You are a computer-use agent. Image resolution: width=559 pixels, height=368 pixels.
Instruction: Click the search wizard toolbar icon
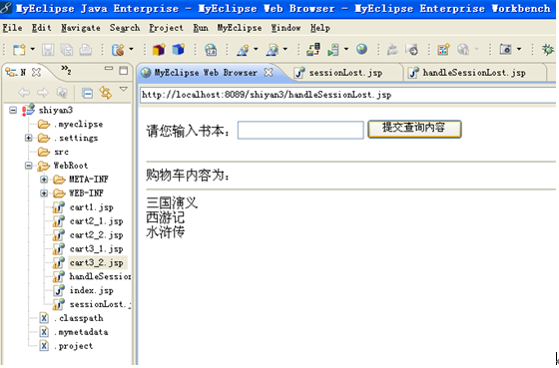(273, 50)
